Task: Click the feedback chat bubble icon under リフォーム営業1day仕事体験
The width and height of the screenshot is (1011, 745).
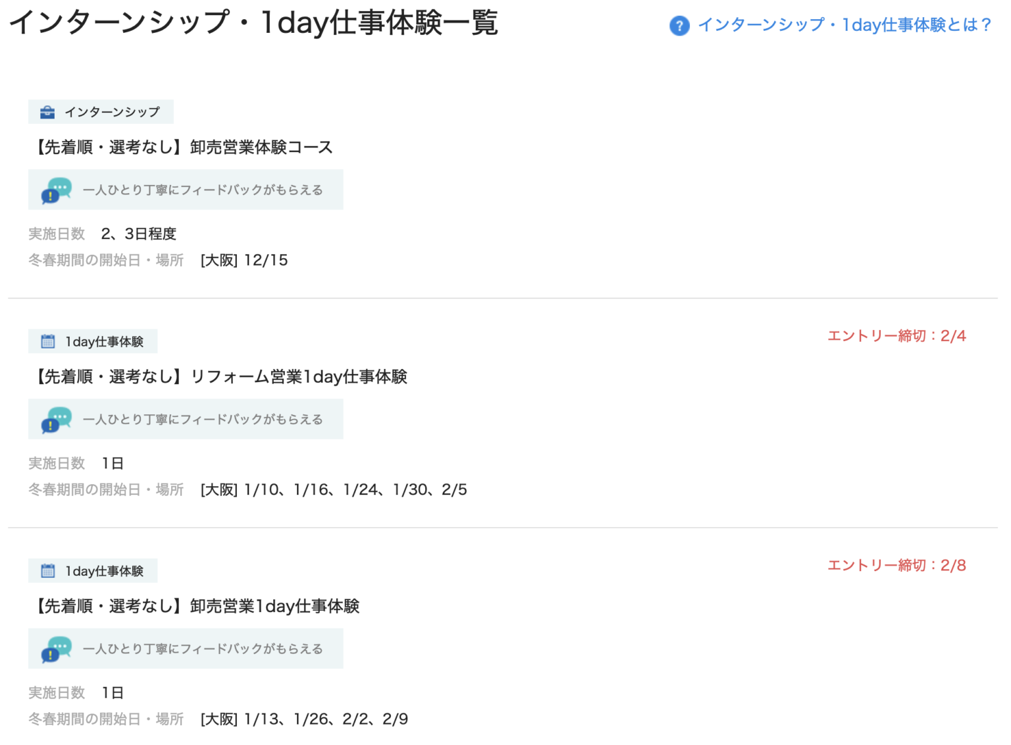Action: 57,420
